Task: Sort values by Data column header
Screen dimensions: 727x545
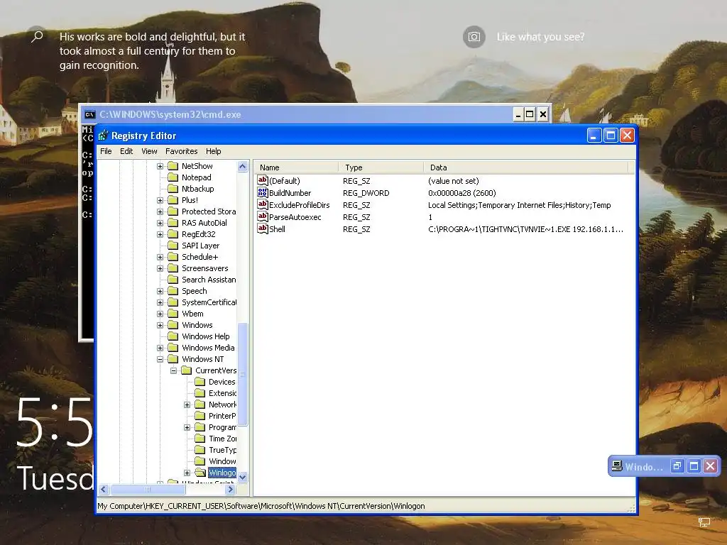Action: pyautogui.click(x=525, y=167)
